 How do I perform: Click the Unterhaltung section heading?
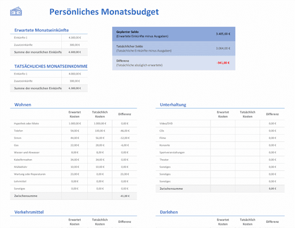(x=173, y=105)
